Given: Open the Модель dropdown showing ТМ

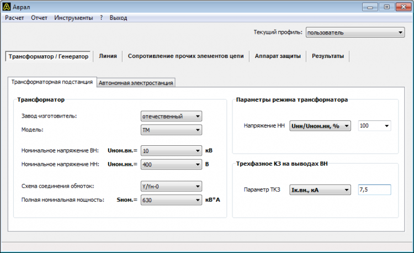Looking at the screenshot, I should [x=172, y=130].
